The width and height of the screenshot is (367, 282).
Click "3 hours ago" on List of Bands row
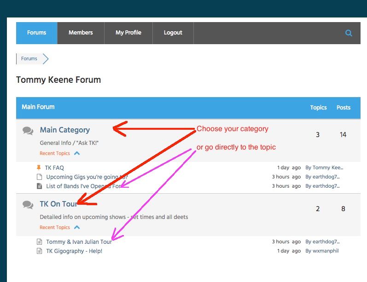pyautogui.click(x=286, y=186)
